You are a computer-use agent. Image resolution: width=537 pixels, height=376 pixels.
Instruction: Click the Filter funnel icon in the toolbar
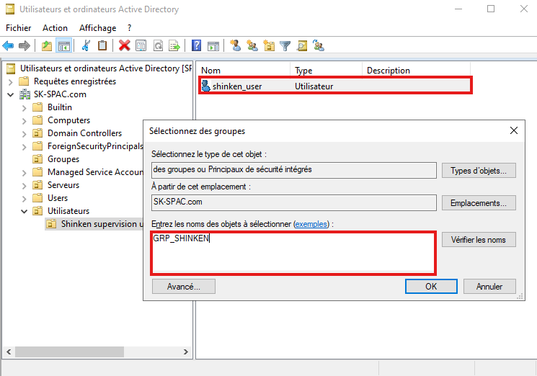(x=285, y=46)
